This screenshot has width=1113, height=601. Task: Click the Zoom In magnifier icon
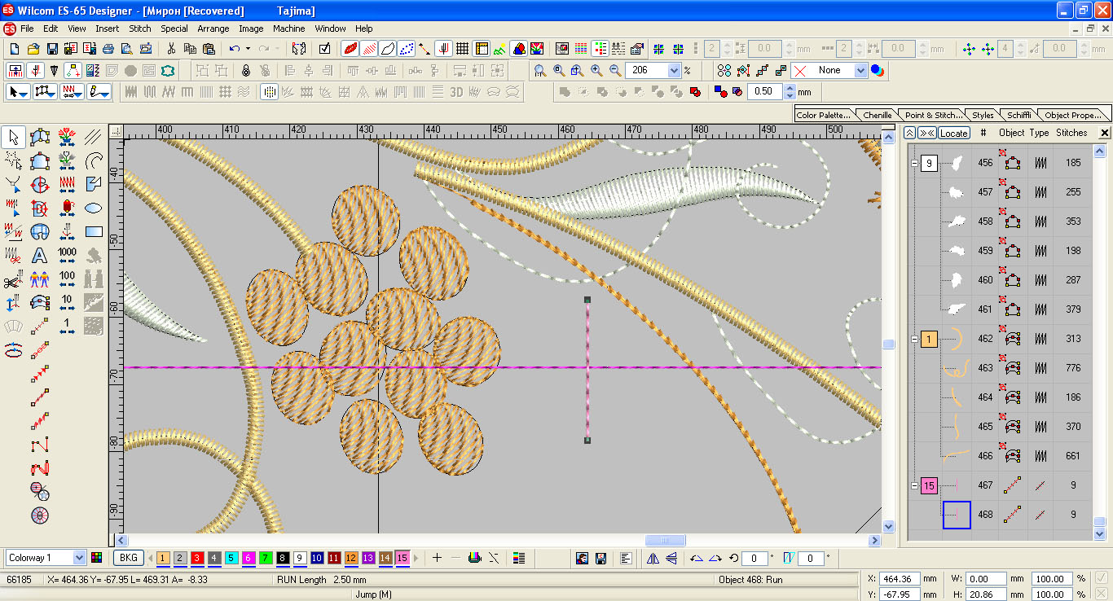coord(596,71)
